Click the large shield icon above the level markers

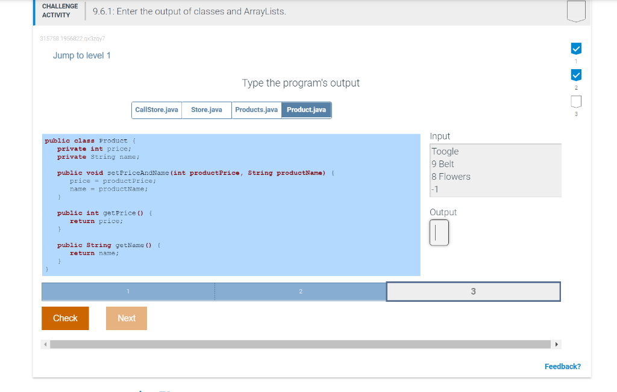(x=576, y=11)
